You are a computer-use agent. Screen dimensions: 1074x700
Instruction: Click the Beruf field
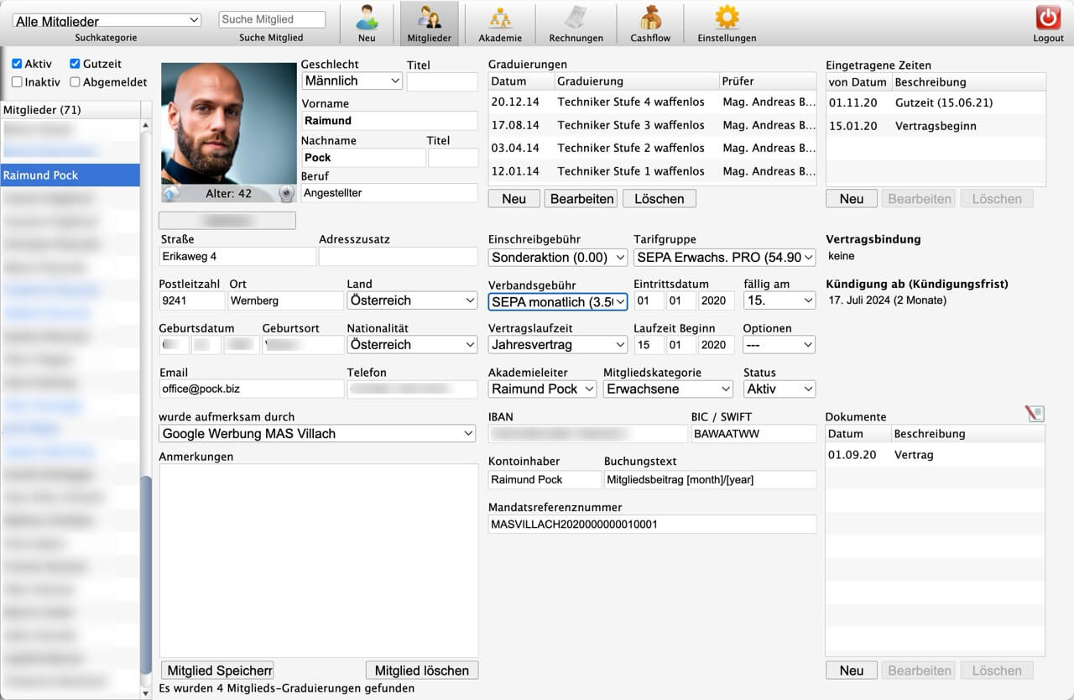389,193
